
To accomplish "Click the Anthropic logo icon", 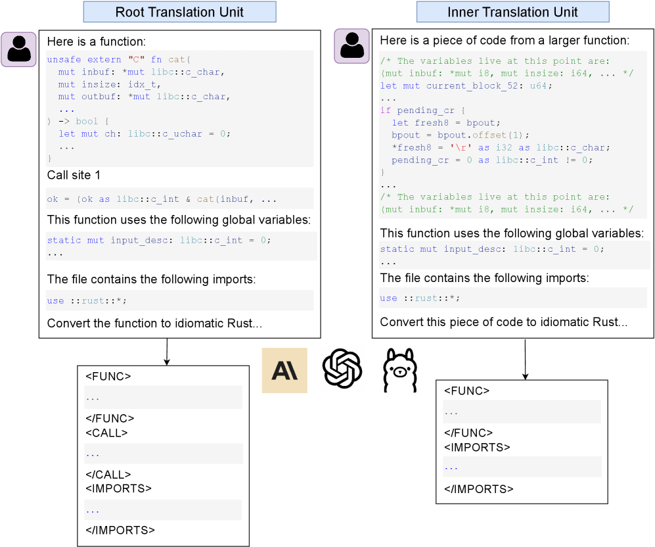I will 284,370.
